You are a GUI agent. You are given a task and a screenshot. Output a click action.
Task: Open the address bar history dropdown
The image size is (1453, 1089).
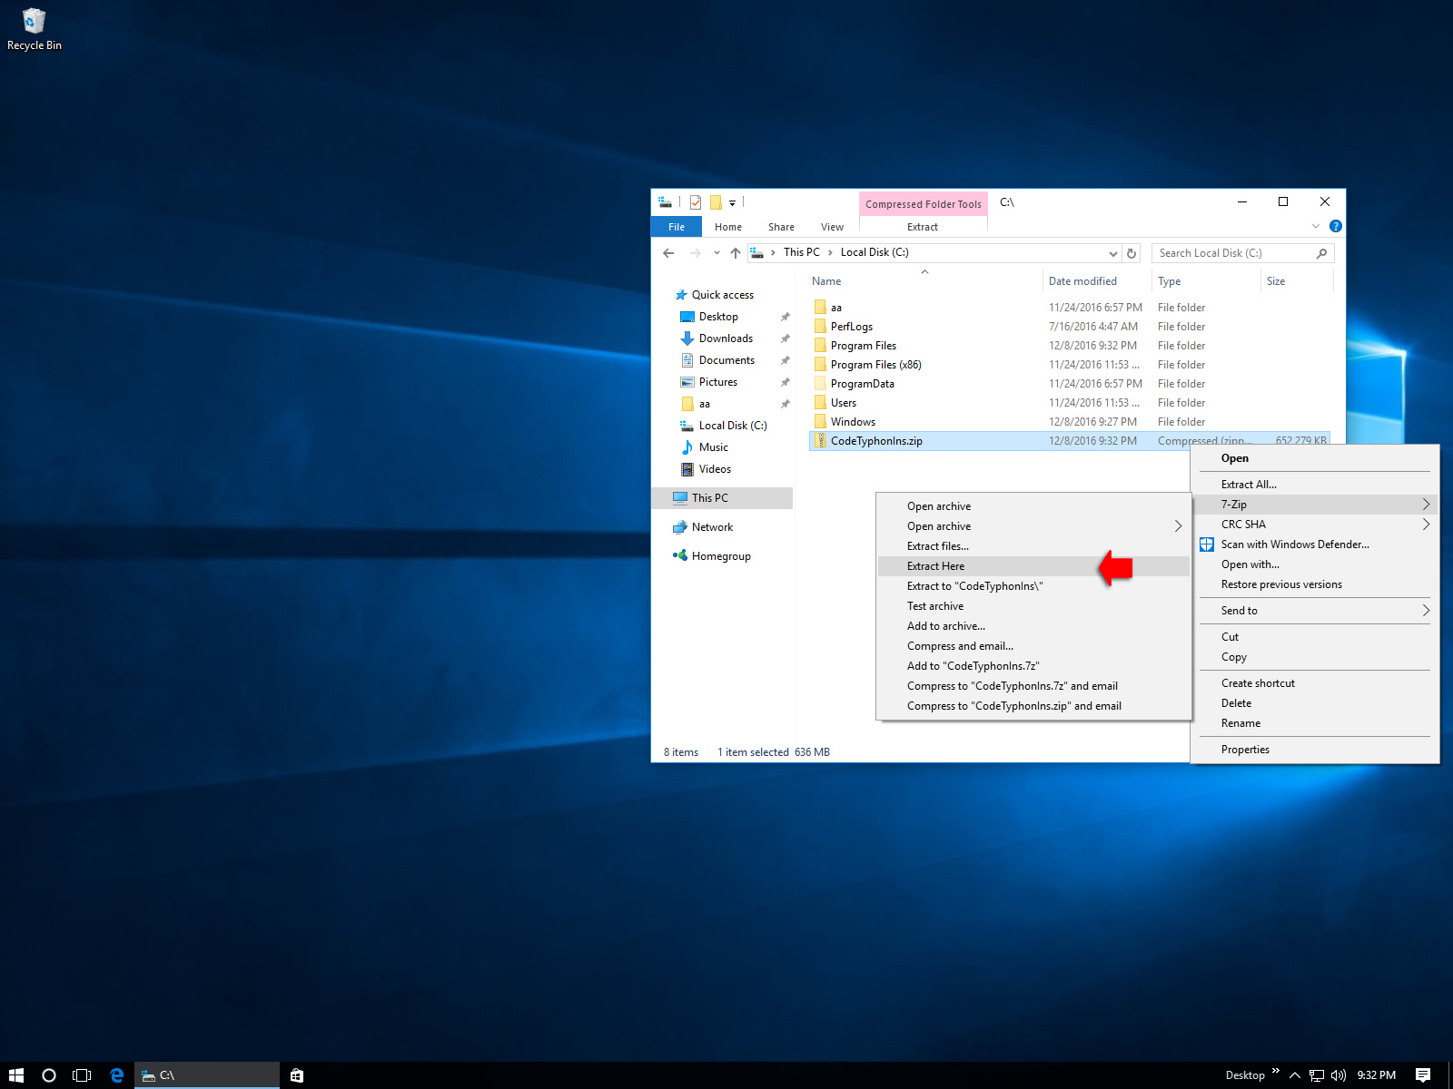click(x=1113, y=253)
